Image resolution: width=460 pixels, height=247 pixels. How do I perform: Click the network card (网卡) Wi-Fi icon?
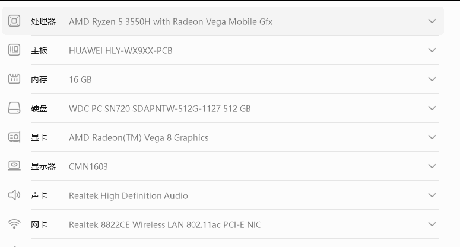tap(14, 224)
